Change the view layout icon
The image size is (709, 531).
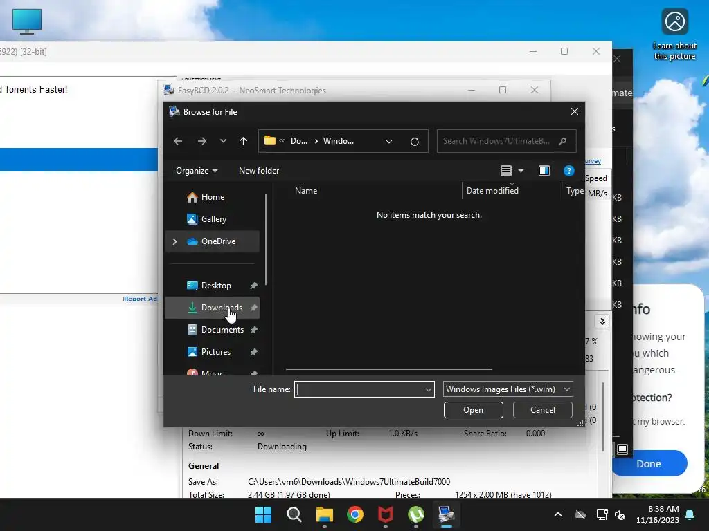pyautogui.click(x=506, y=171)
